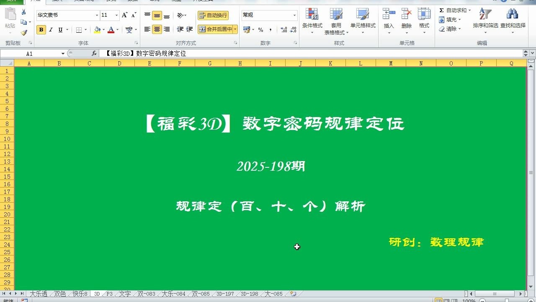
Task: Toggle middle vertical alignment
Action: pos(157,16)
